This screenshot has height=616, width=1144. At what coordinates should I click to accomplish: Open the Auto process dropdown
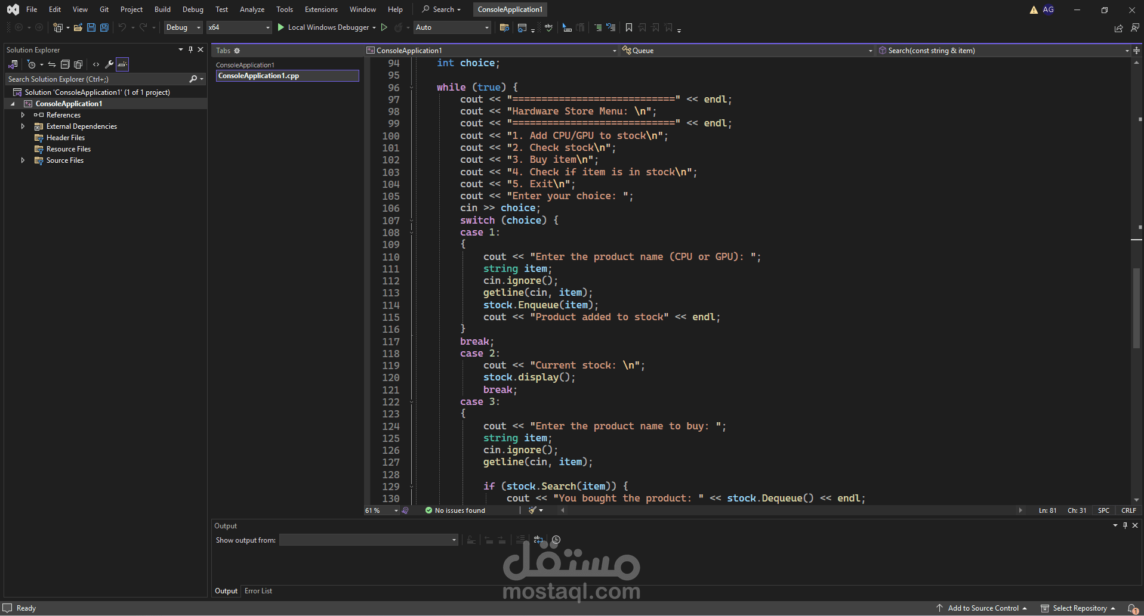pos(452,27)
